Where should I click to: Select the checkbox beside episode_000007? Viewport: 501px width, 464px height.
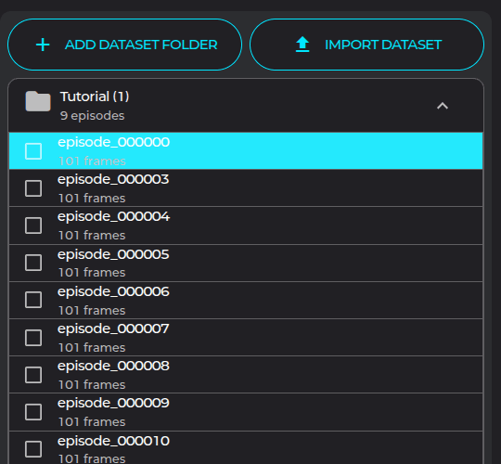[x=33, y=338]
